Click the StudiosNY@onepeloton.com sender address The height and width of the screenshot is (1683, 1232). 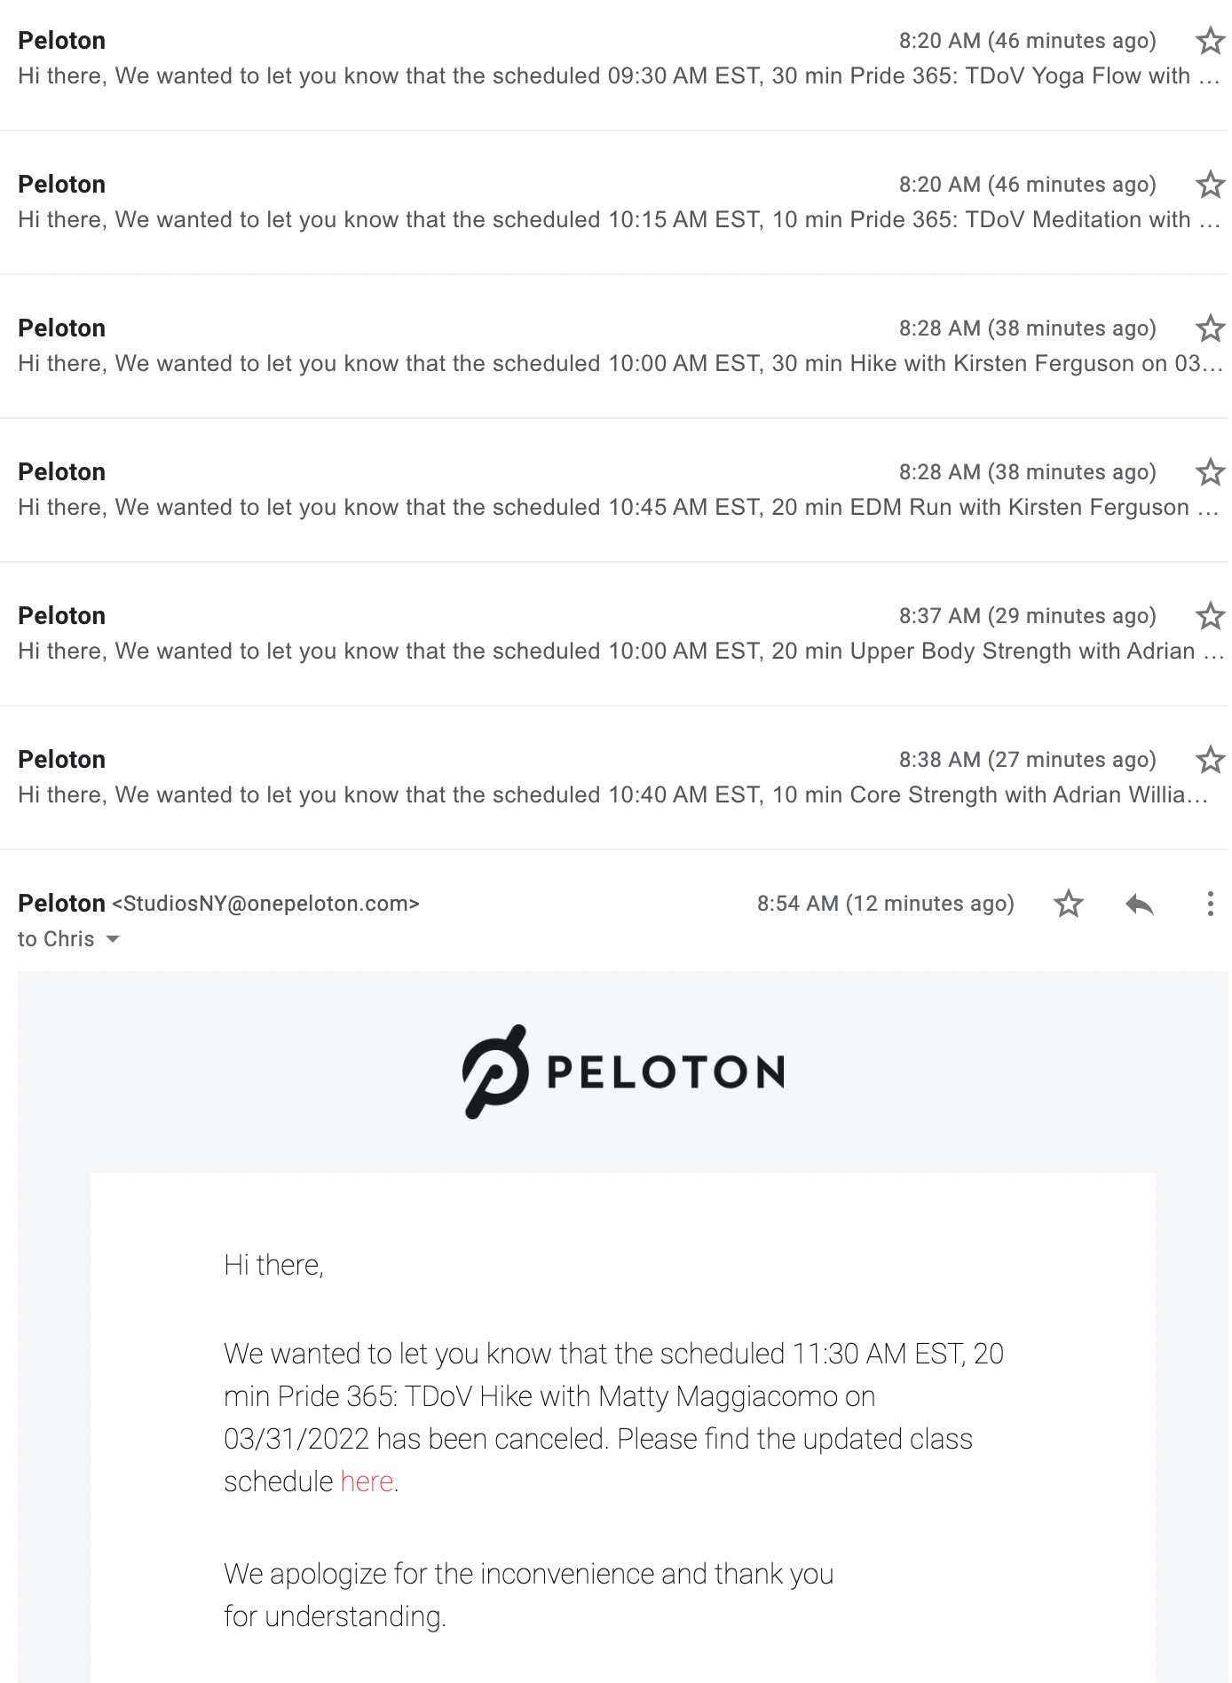pyautogui.click(x=265, y=904)
